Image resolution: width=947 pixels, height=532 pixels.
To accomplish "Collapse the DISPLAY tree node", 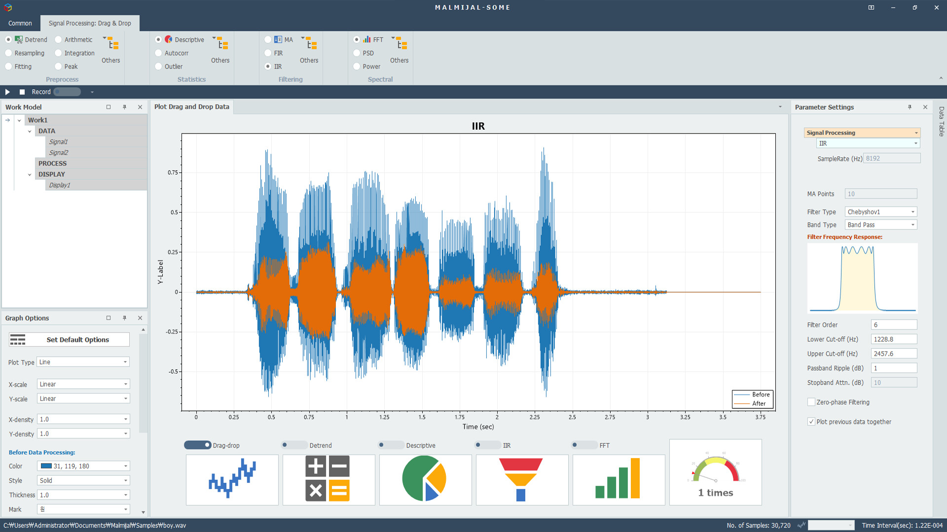I will pos(30,174).
